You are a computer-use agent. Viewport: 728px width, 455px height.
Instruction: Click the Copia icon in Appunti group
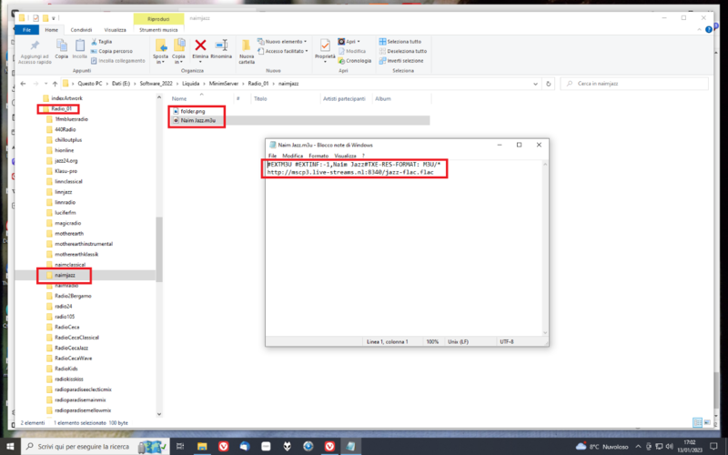tap(62, 48)
